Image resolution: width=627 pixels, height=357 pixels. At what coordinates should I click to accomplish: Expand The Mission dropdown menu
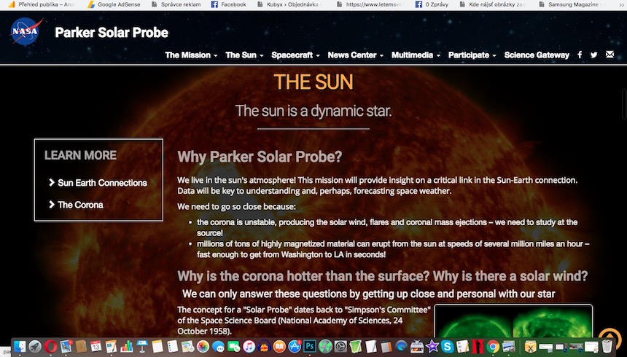click(191, 55)
